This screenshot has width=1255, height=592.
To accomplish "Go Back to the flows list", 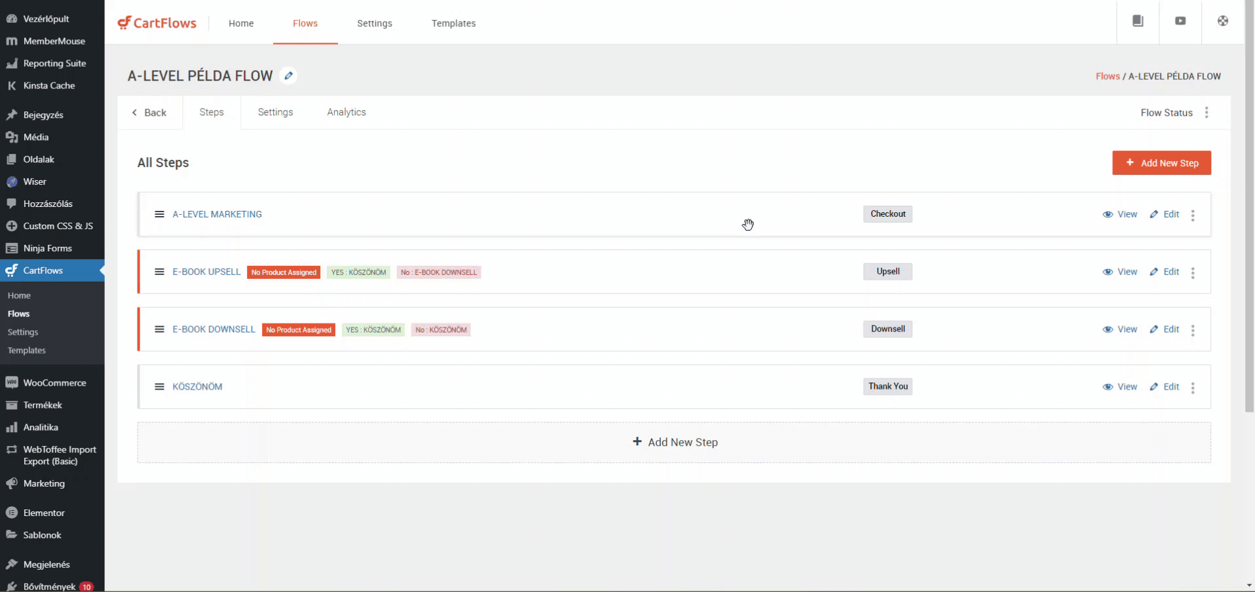I will click(149, 113).
